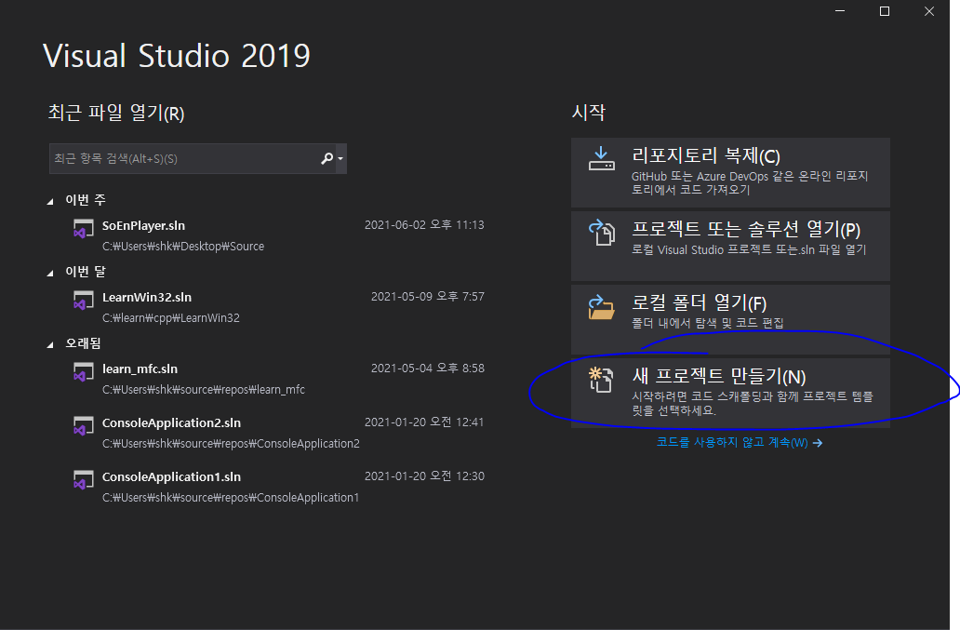
Task: Click the clone repository download icon
Action: [601, 158]
